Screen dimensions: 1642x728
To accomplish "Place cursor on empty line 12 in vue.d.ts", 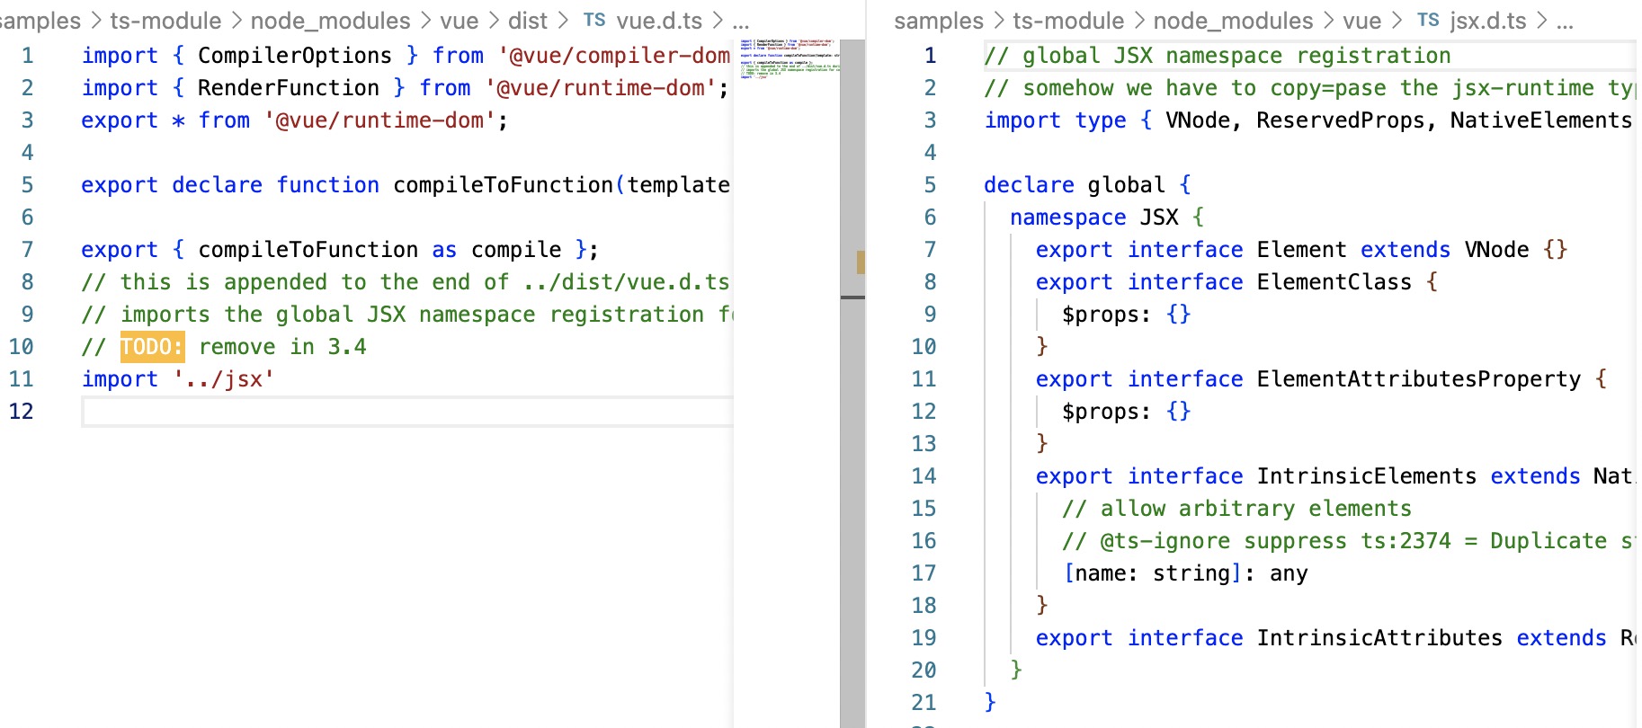I will click(x=407, y=412).
